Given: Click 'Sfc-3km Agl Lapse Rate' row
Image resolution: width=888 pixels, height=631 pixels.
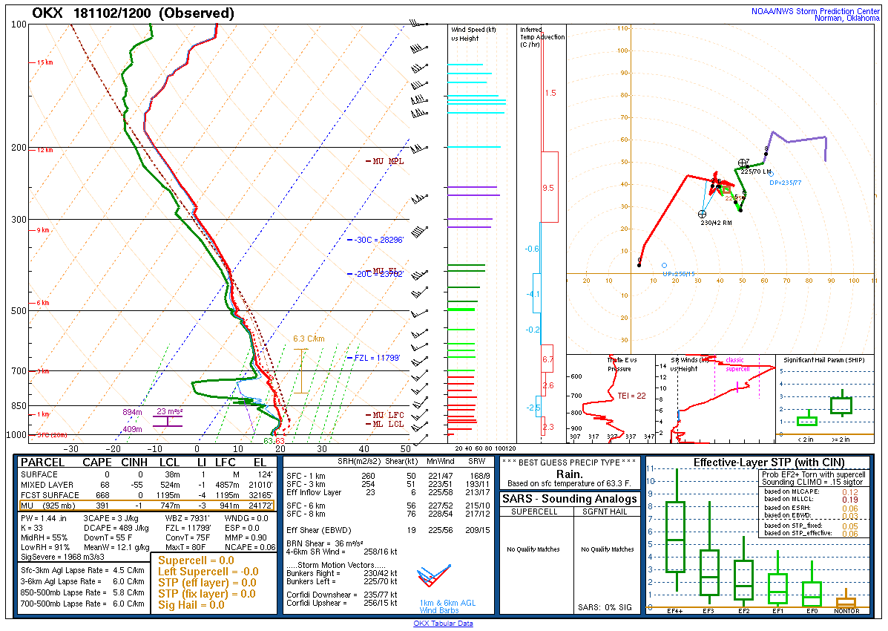Looking at the screenshot, I should [82, 570].
